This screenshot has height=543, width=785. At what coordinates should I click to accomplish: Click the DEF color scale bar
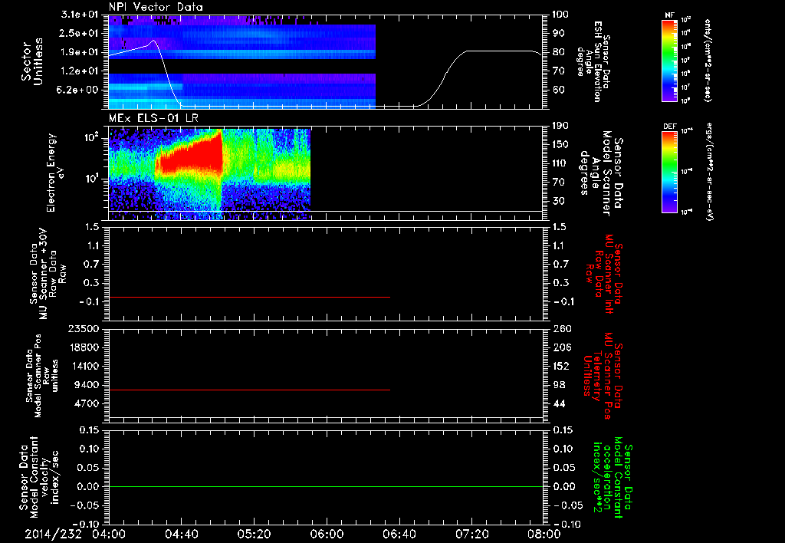click(x=670, y=173)
